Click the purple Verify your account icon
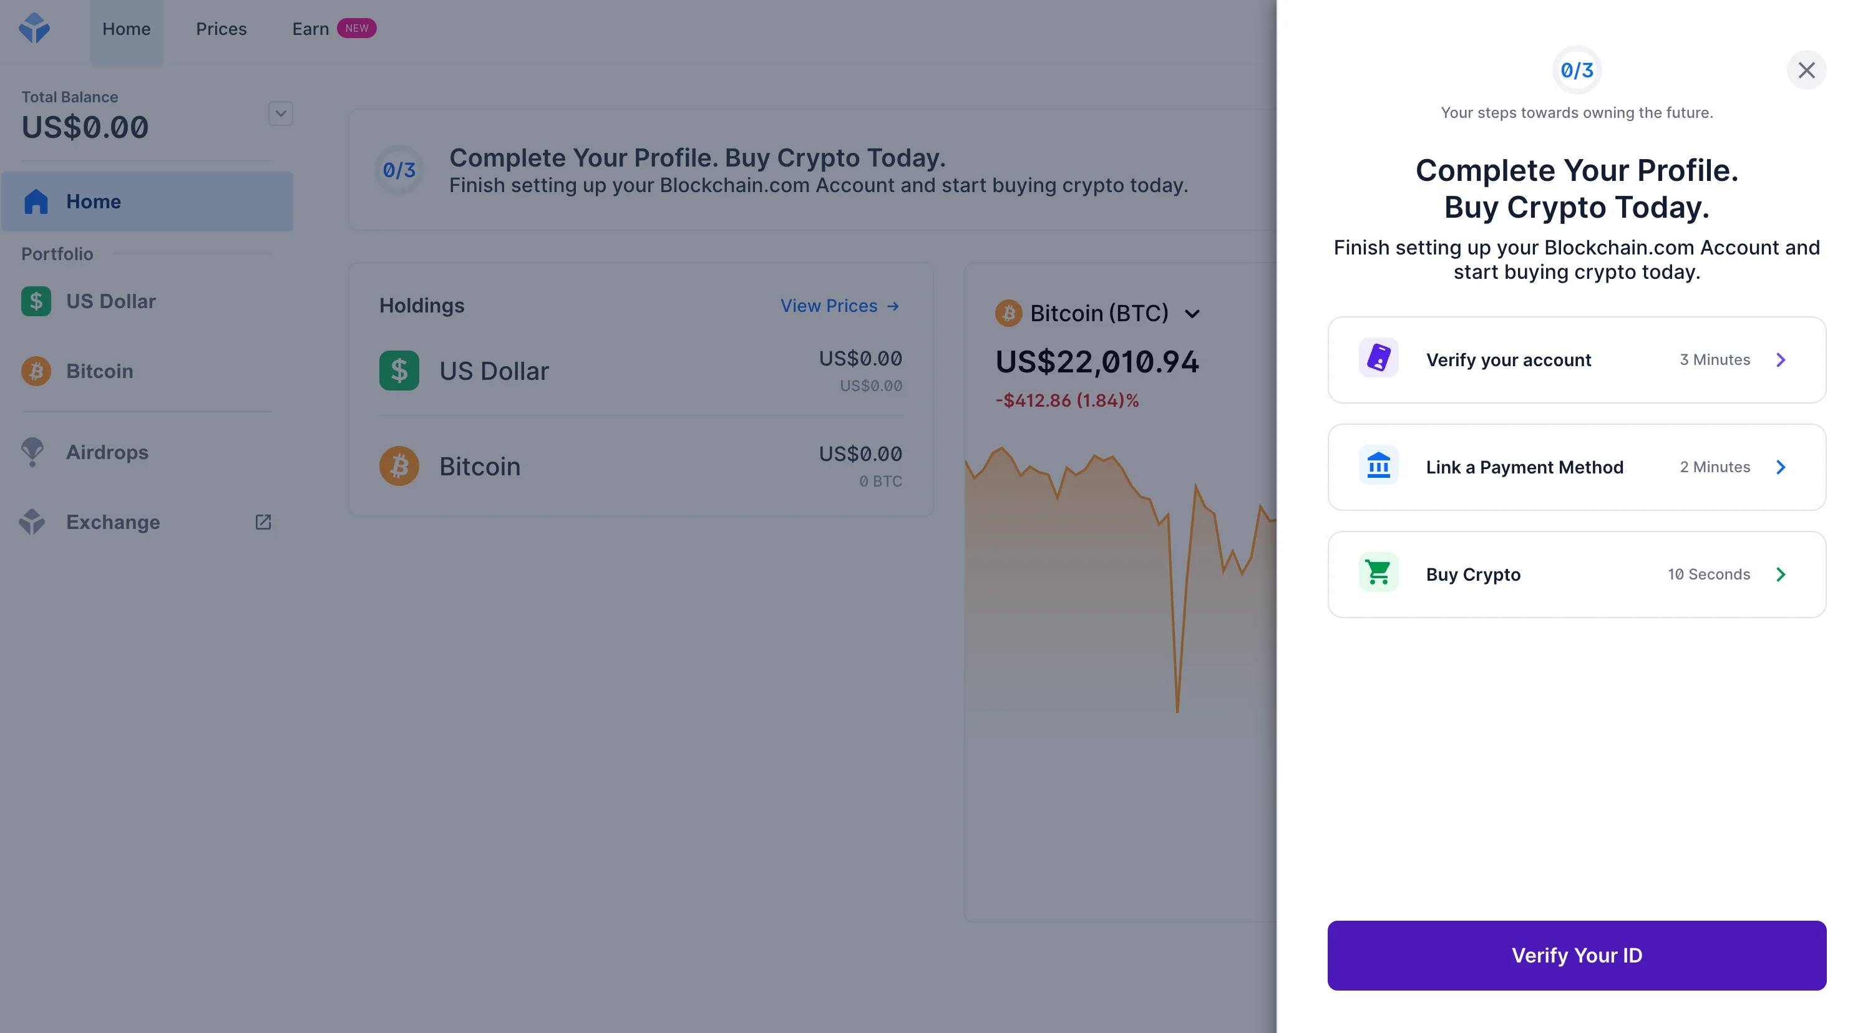 [x=1378, y=359]
